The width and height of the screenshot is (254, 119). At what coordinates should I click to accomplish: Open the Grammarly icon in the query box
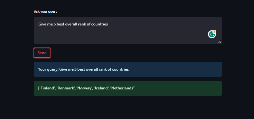coord(212,34)
